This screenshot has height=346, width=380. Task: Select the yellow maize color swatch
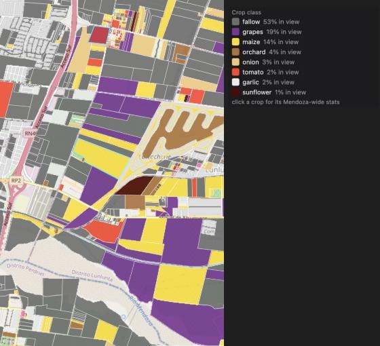(235, 42)
